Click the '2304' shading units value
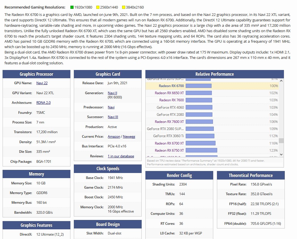Screen dimensions: 297x239 (x=183, y=184)
